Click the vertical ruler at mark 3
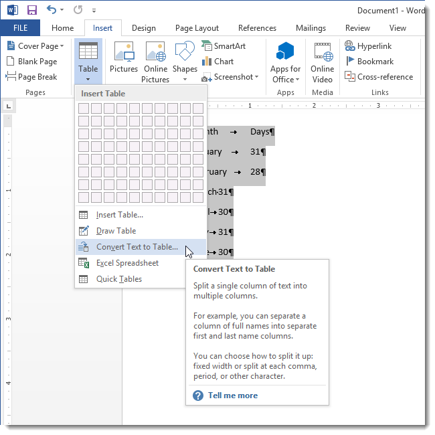 (x=8, y=319)
